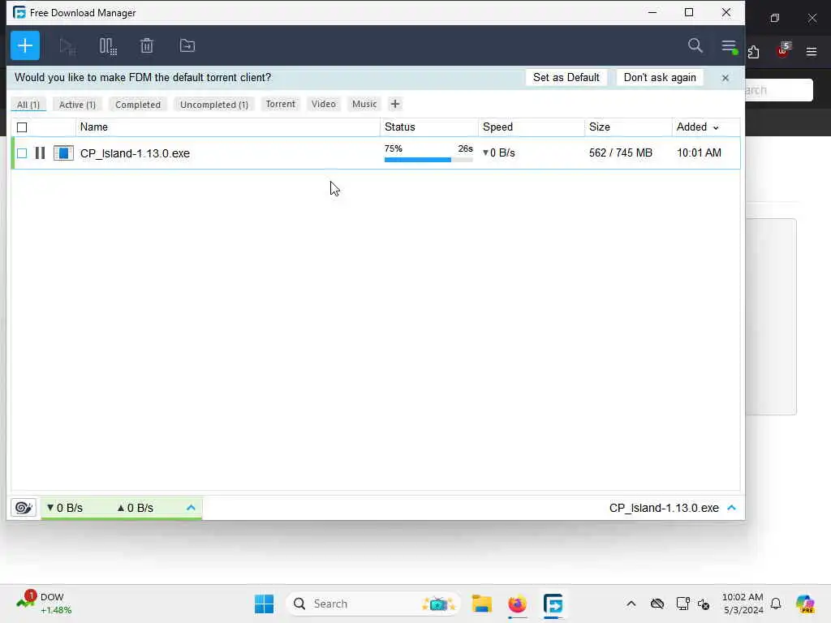Screen dimensions: 831x623
Task: Add a new download with plus button
Action: (x=25, y=45)
